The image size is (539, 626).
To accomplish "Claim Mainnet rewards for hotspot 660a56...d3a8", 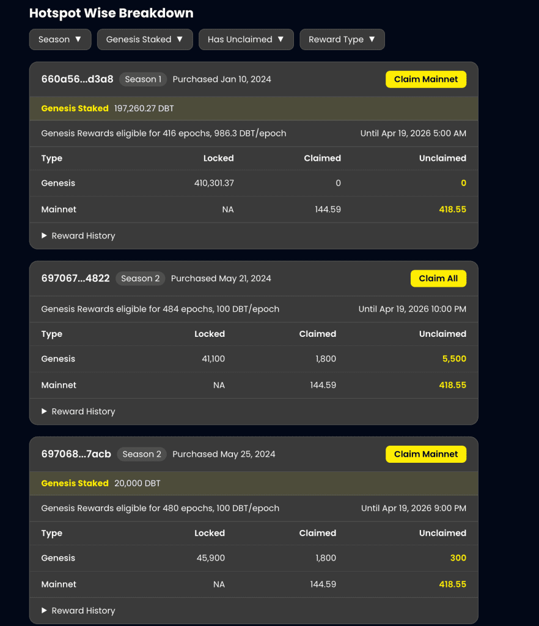I will point(425,79).
